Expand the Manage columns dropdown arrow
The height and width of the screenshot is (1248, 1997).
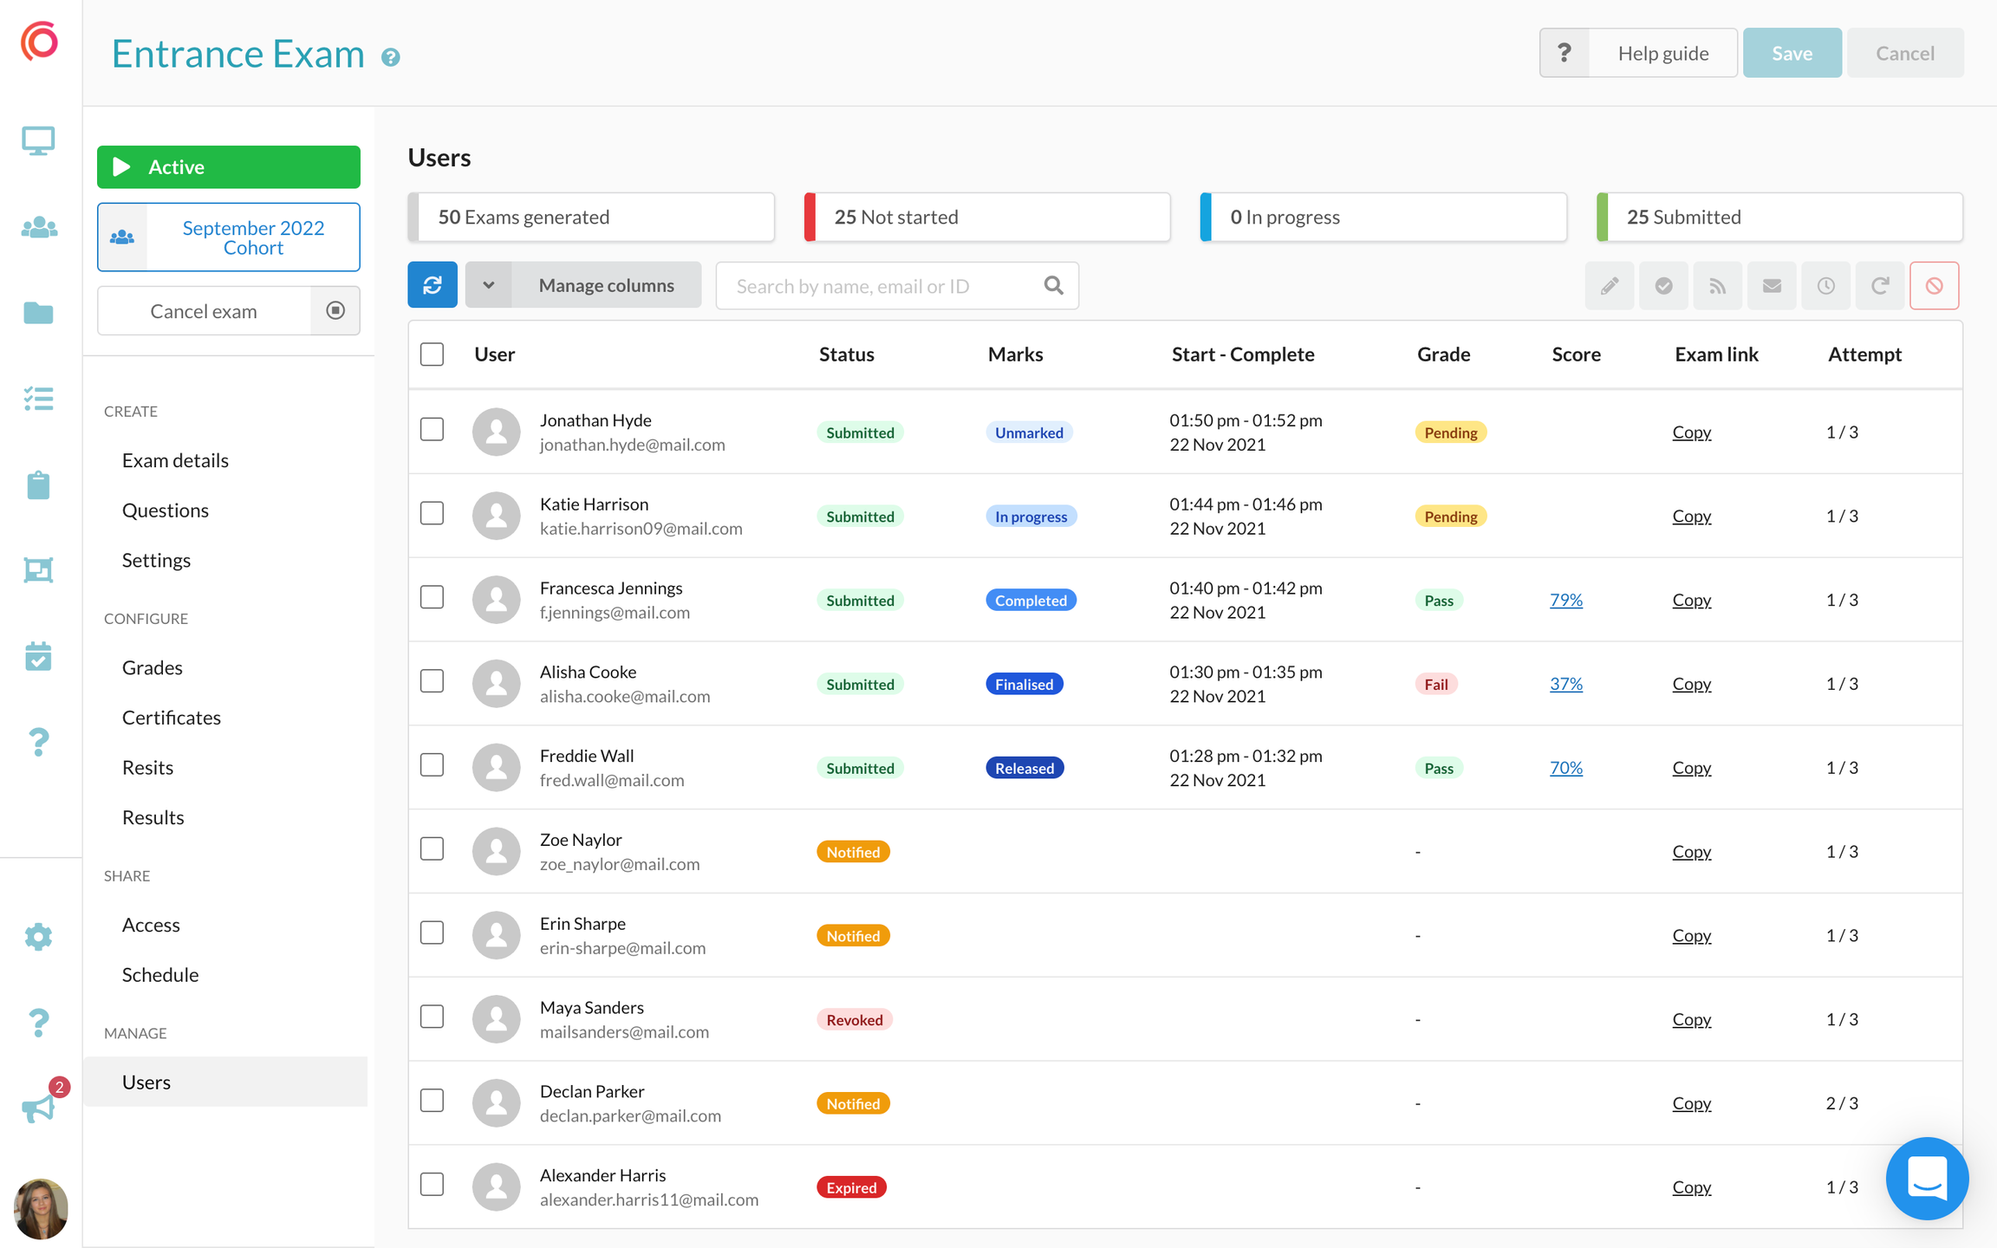(x=488, y=285)
